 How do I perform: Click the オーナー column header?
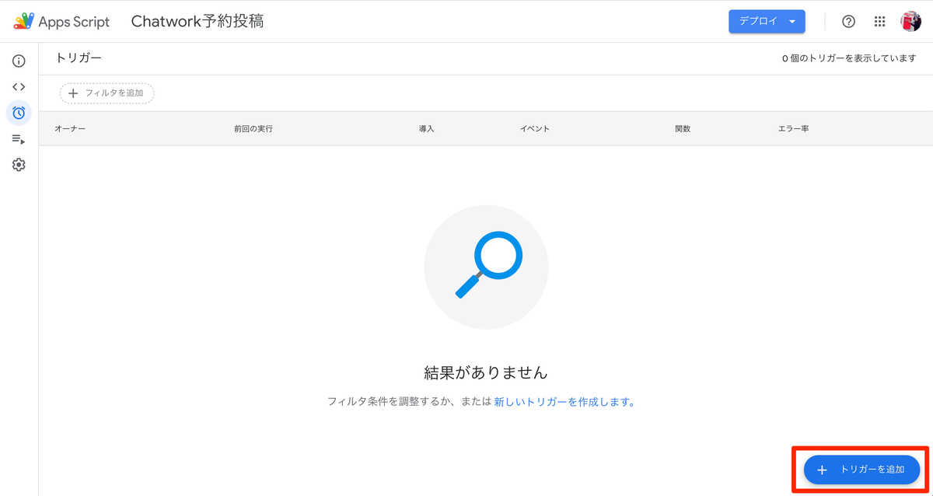pyautogui.click(x=70, y=128)
